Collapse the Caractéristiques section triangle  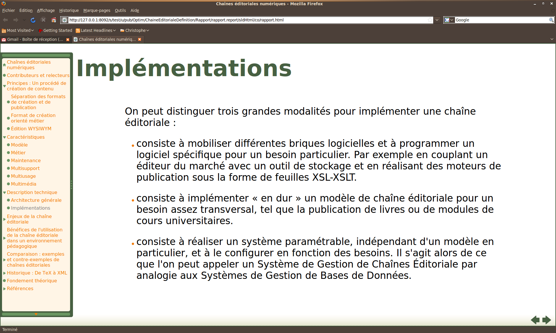[4, 137]
